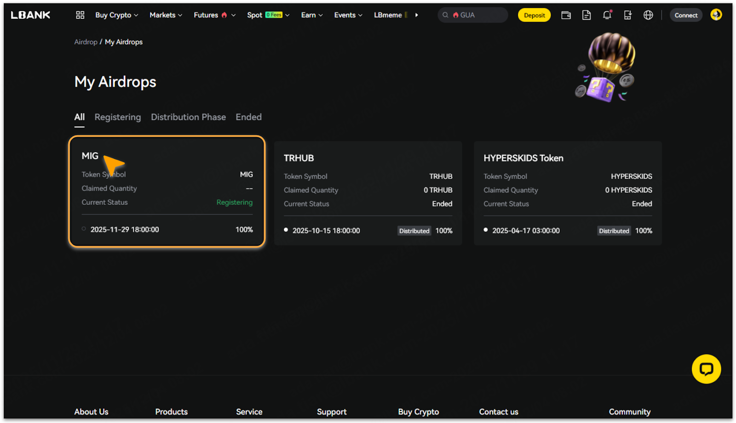Click the wallet assets icon
Image resolution: width=736 pixels, height=423 pixels.
pyautogui.click(x=566, y=15)
